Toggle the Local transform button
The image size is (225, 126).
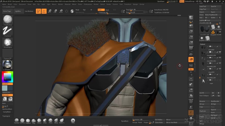pos(191,60)
